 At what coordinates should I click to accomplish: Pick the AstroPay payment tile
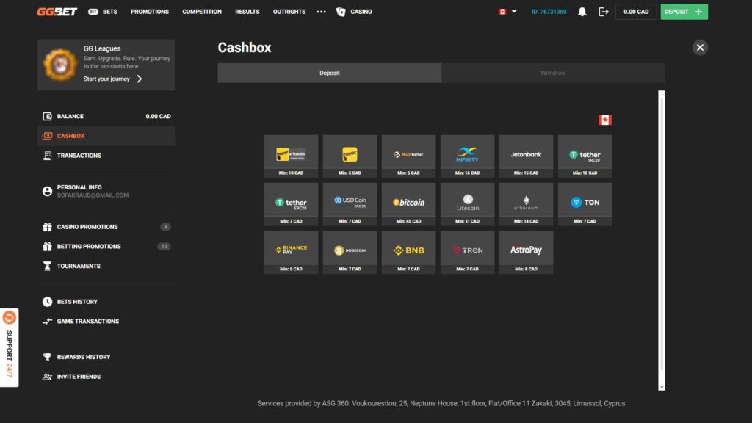pos(526,250)
